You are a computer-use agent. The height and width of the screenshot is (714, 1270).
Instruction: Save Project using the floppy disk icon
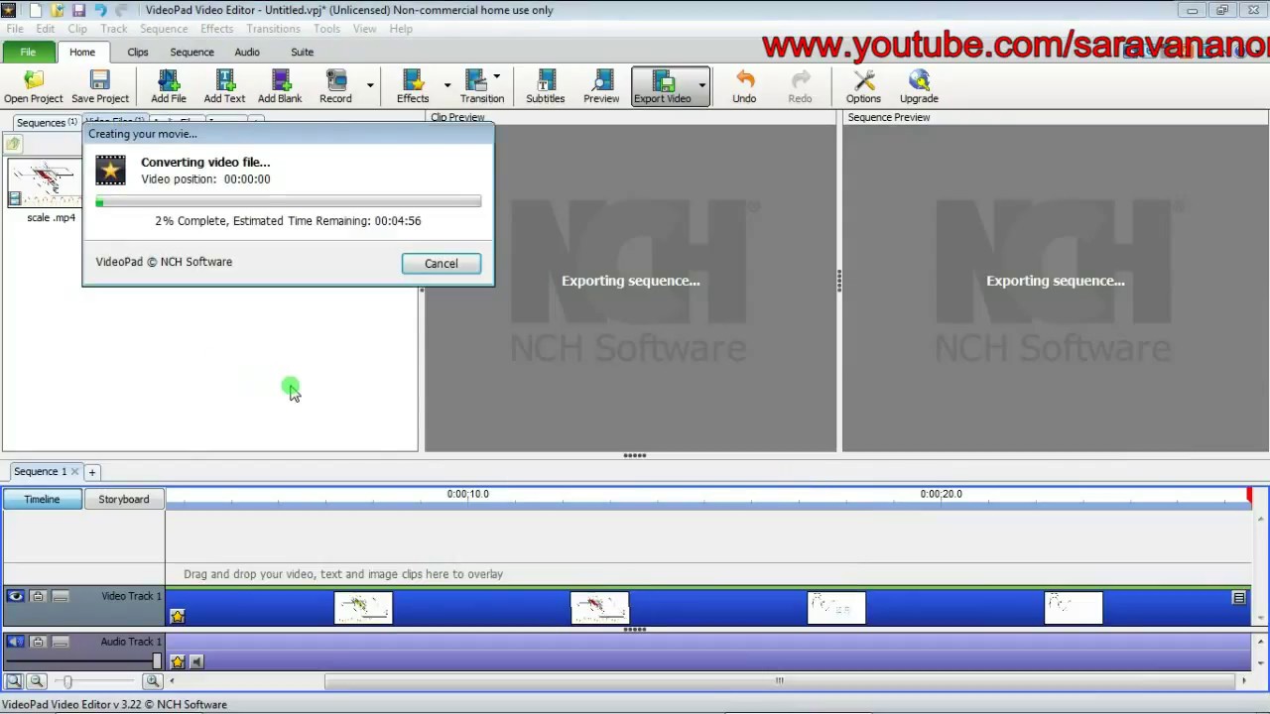(x=99, y=86)
